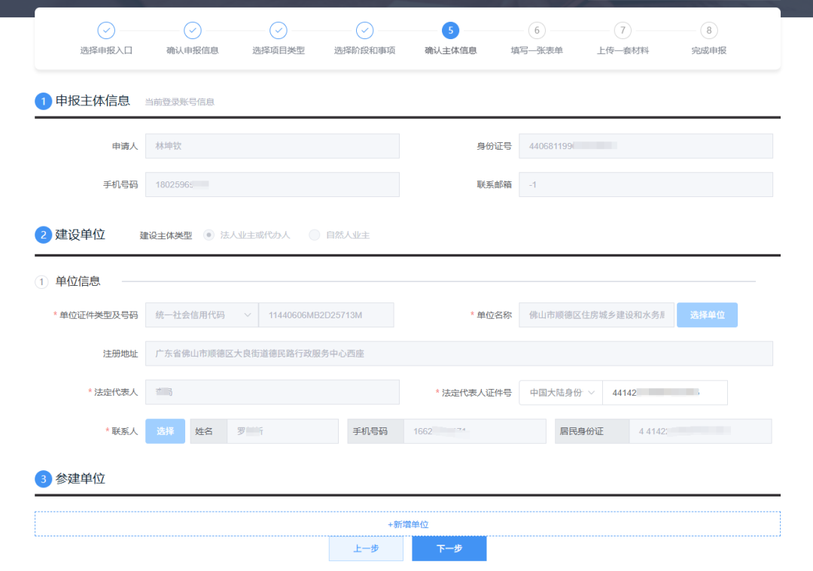813x571 pixels.
Task: Select 自然人业主 radio button
Action: 315,235
